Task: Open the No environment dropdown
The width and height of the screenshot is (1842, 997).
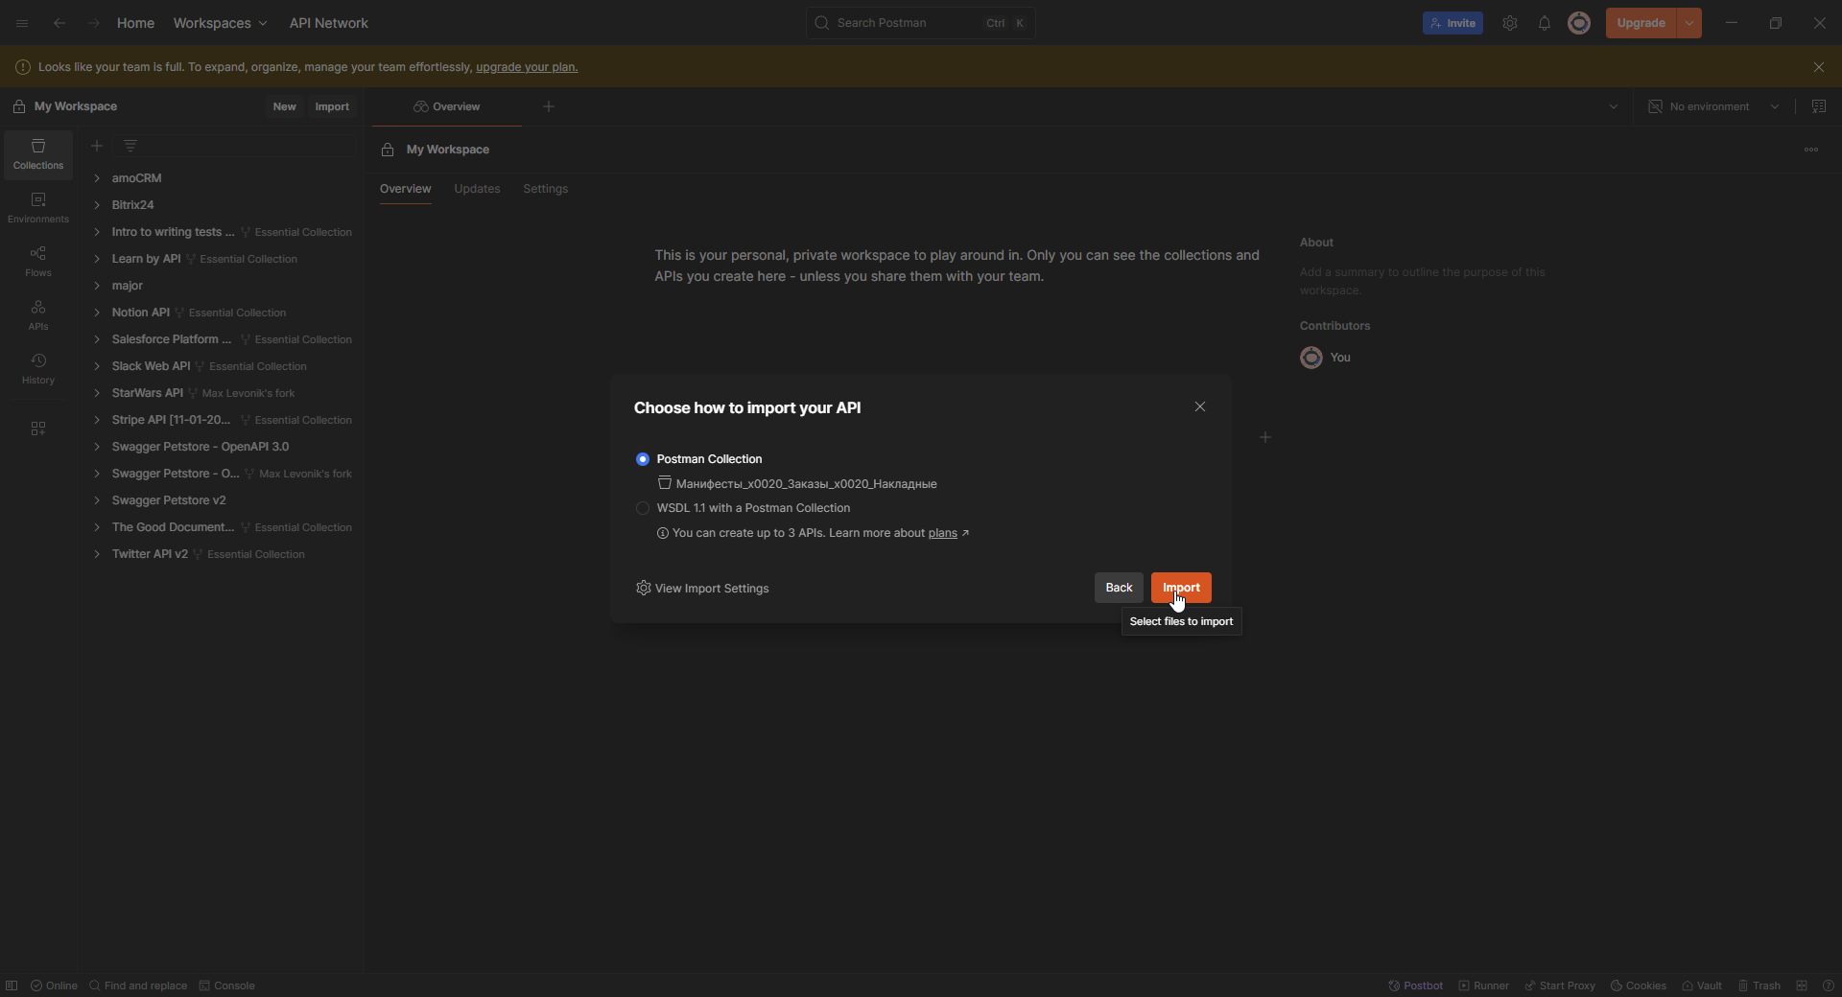Action: pyautogui.click(x=1713, y=106)
